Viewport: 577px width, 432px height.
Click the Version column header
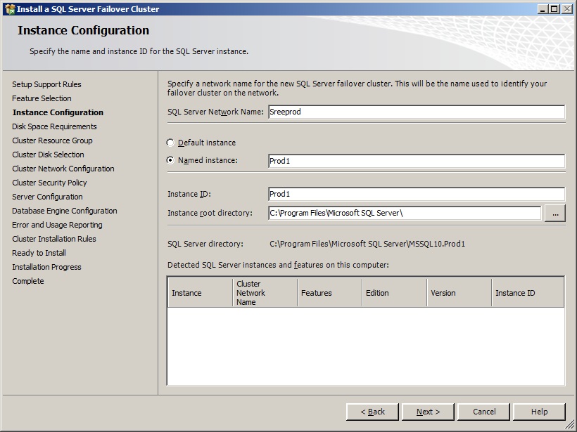click(x=459, y=293)
